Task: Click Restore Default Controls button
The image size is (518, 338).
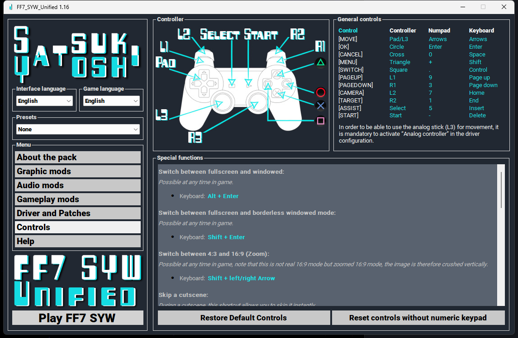Action: 244,318
